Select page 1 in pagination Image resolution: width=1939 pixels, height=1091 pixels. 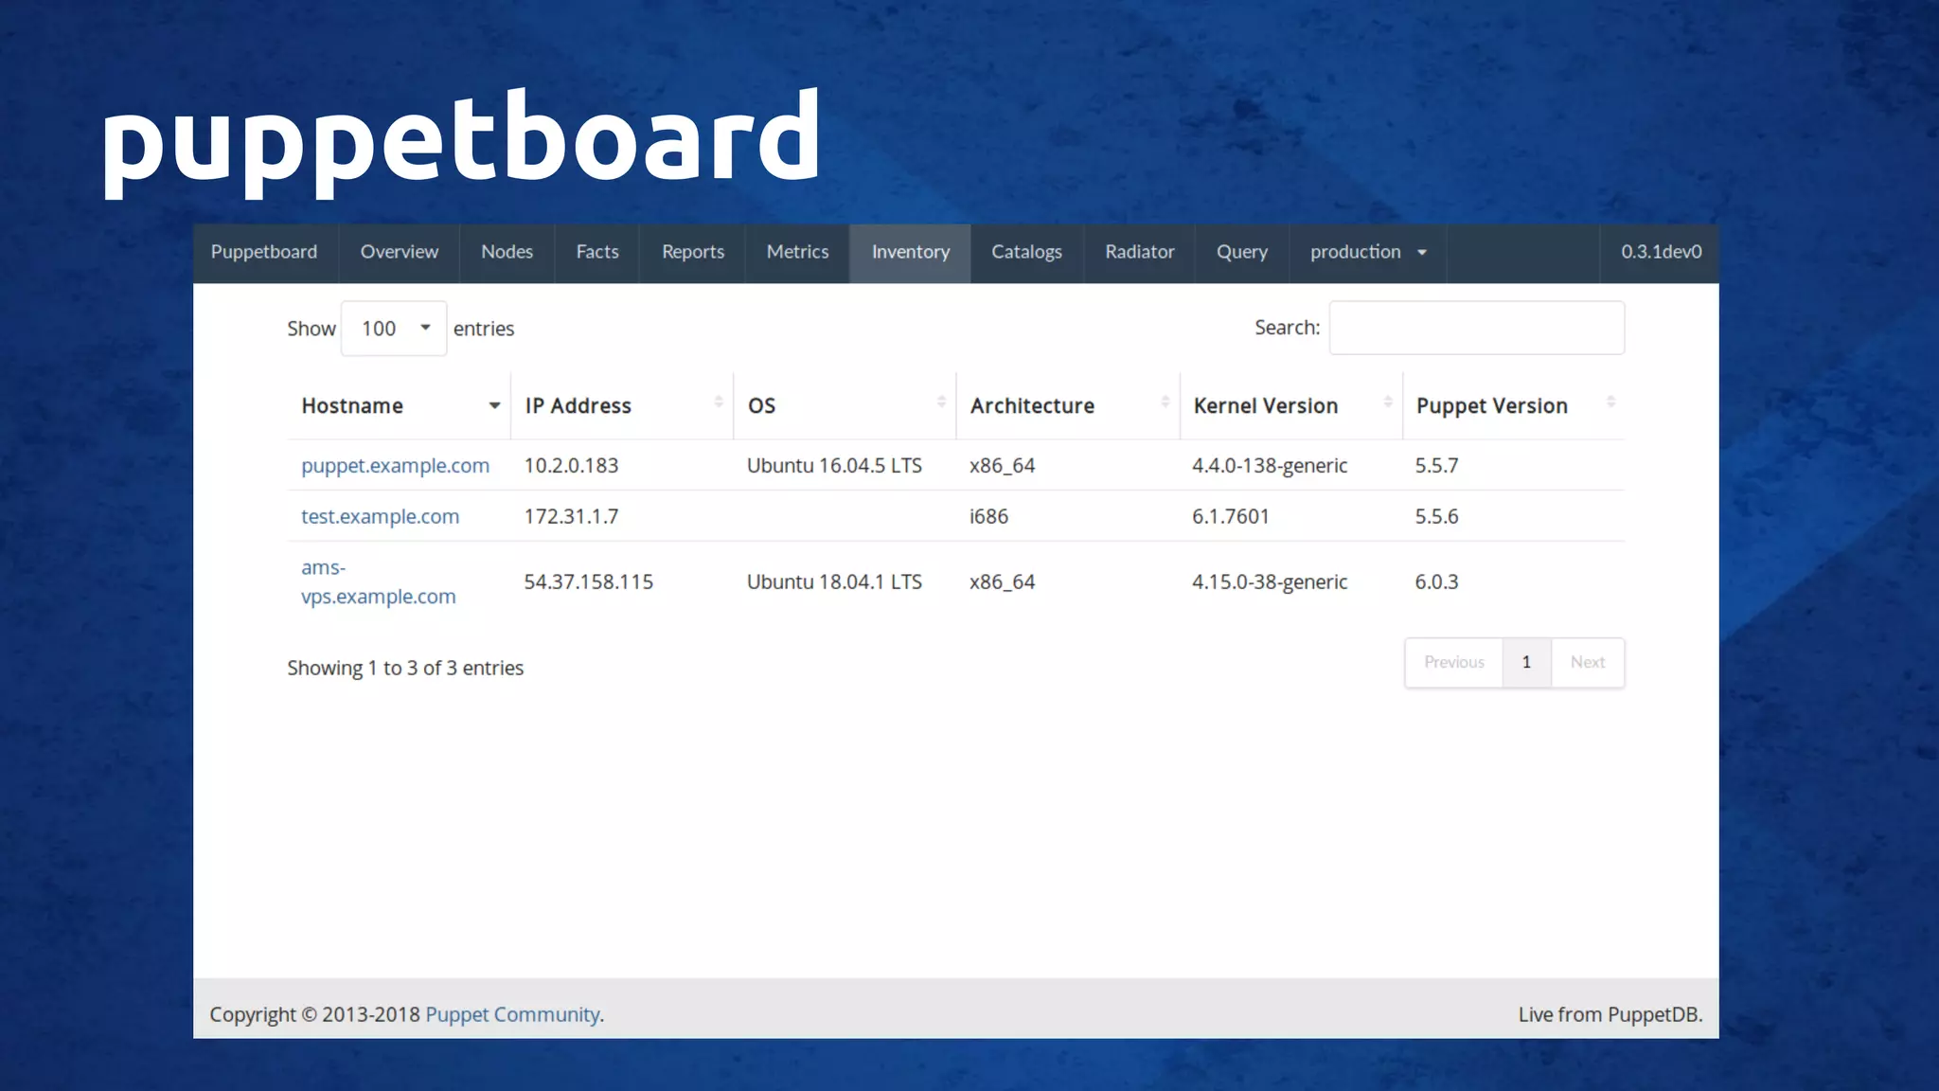(1527, 663)
